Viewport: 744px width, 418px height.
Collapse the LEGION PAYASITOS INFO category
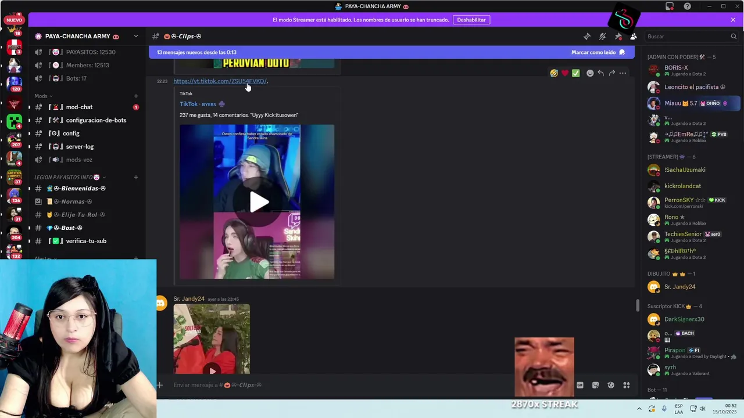pos(70,177)
